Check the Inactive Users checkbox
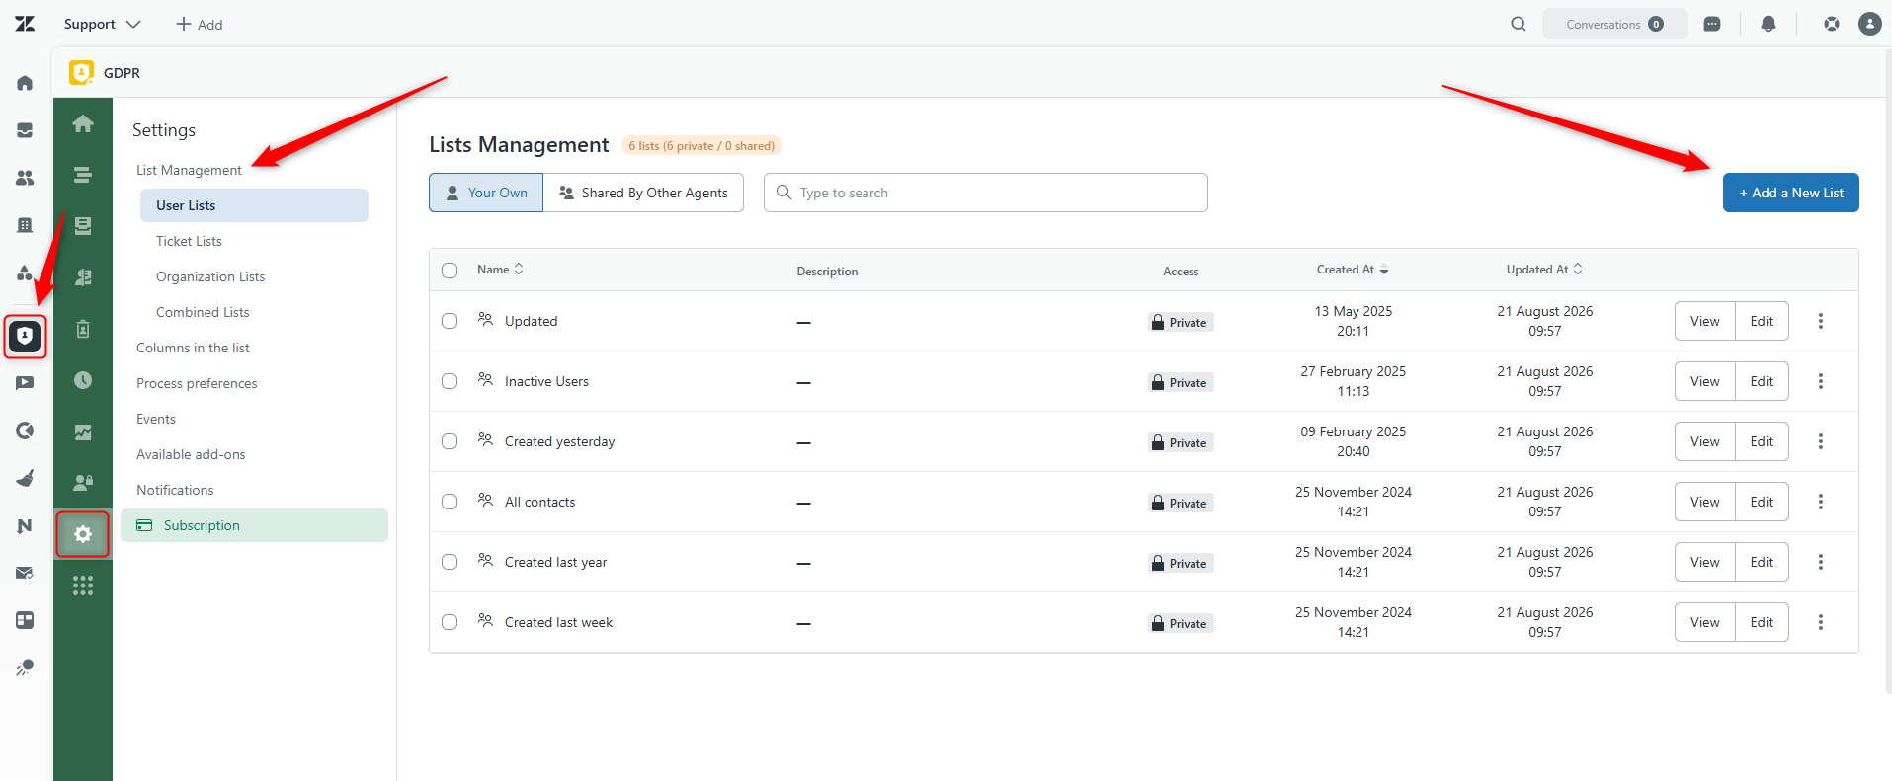Viewport: 1892px width, 781px height. click(x=450, y=381)
